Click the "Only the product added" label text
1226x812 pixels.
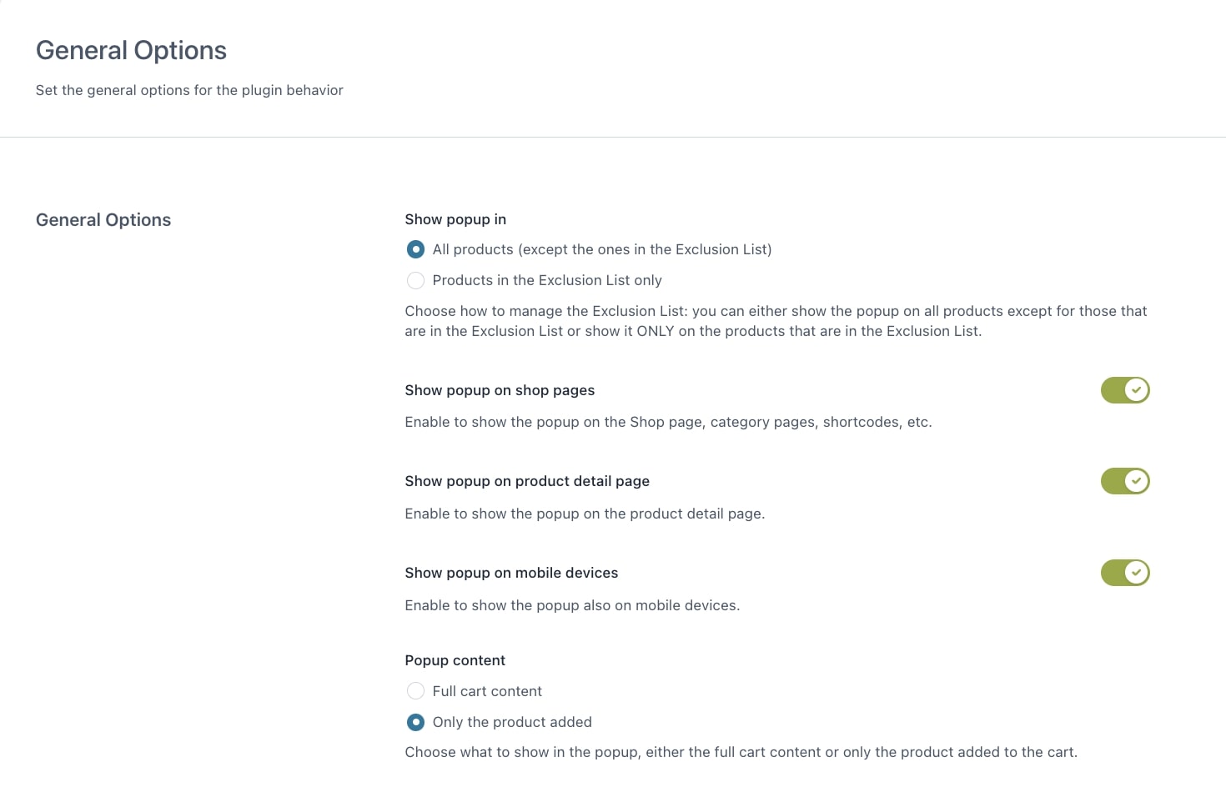coord(512,722)
